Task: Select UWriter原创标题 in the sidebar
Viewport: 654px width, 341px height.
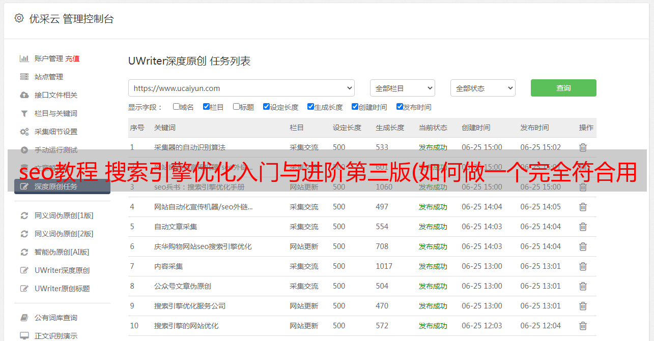Action: pos(62,289)
